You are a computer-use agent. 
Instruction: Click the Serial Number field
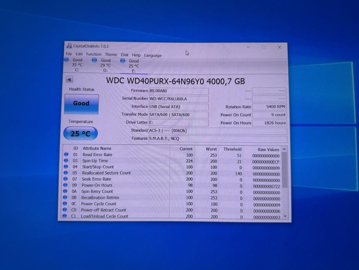click(x=179, y=99)
